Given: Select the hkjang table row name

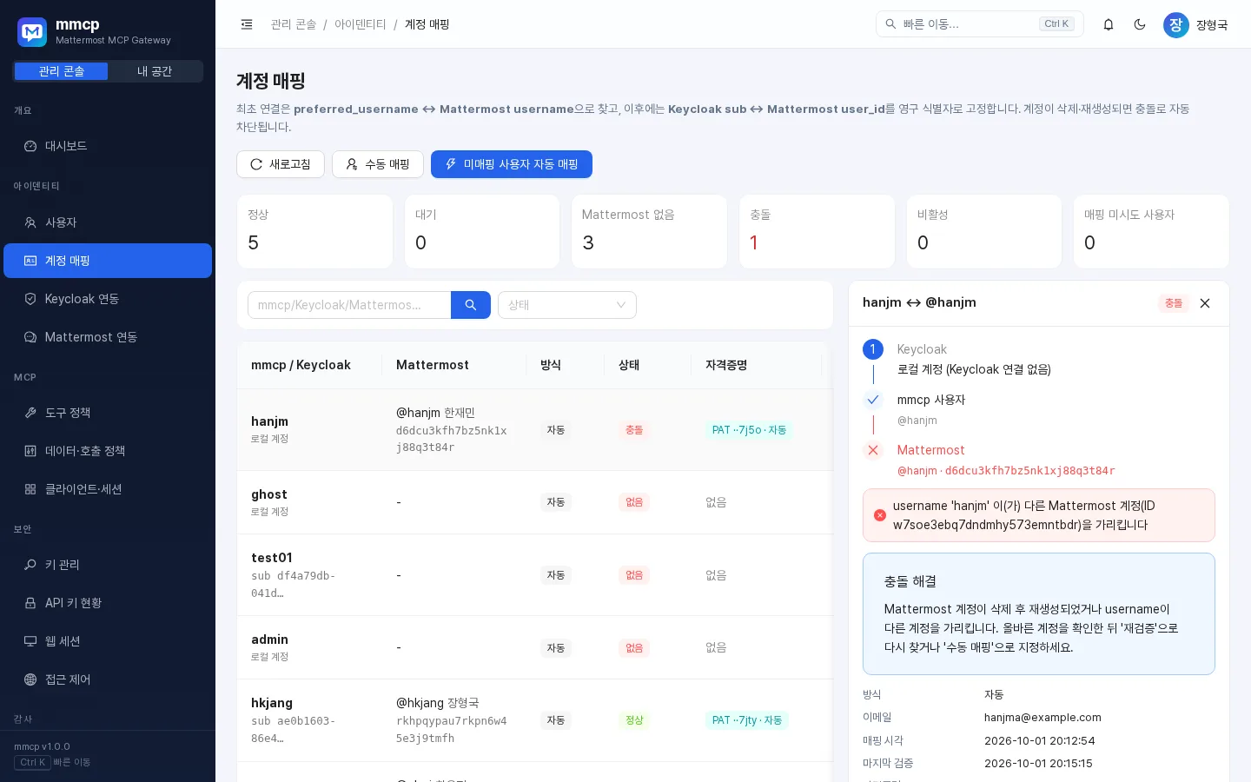Looking at the screenshot, I should point(272,703).
